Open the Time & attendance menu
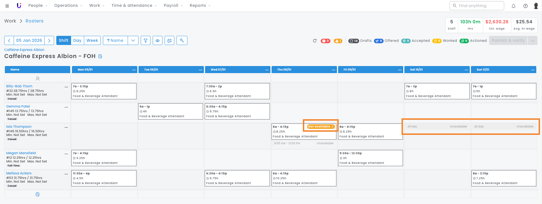This screenshot has height=204, width=542. (x=134, y=5)
